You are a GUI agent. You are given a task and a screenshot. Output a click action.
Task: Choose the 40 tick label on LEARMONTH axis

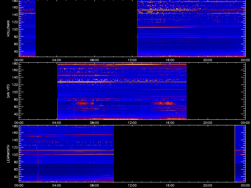(17, 177)
